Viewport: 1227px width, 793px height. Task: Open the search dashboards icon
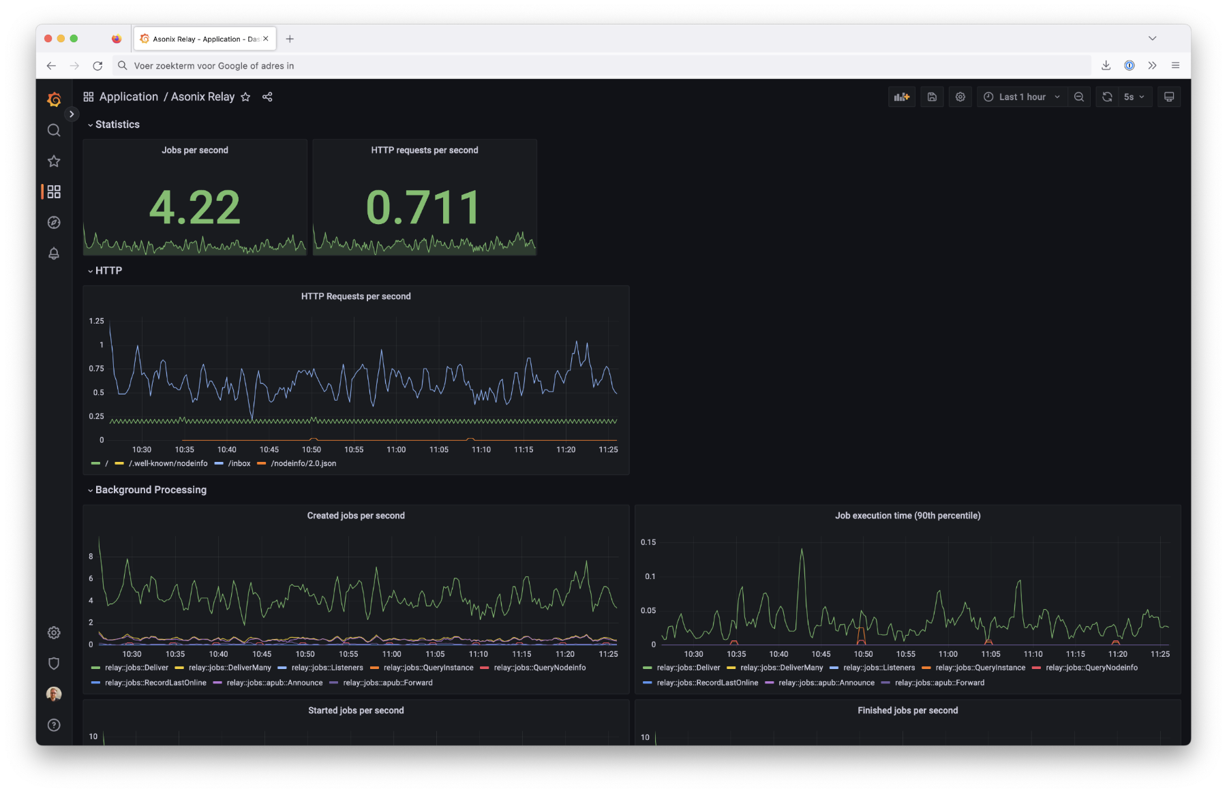pyautogui.click(x=54, y=130)
